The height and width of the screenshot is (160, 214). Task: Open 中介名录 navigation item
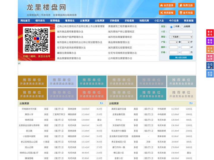coord(174,21)
